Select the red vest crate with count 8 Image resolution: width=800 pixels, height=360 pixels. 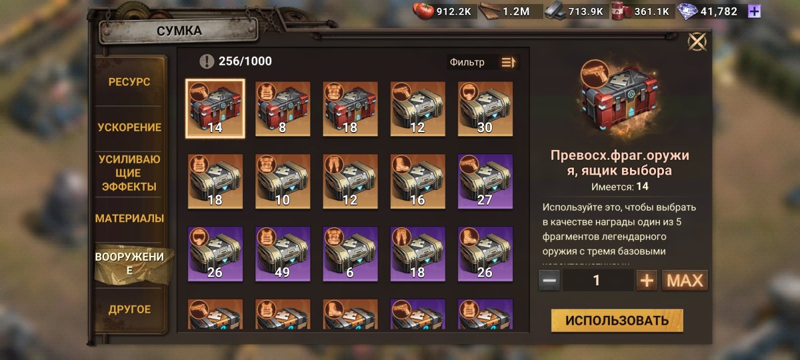coord(283,109)
